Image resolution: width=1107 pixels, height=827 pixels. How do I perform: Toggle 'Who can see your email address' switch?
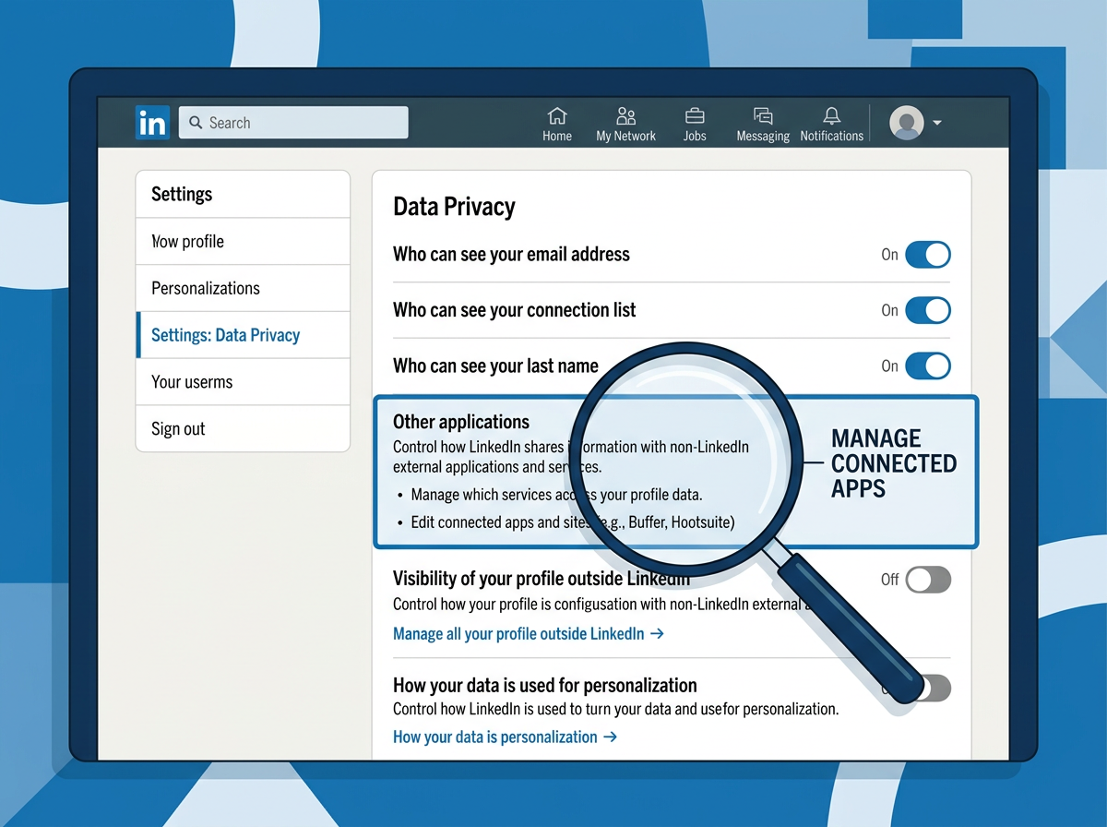click(x=927, y=255)
